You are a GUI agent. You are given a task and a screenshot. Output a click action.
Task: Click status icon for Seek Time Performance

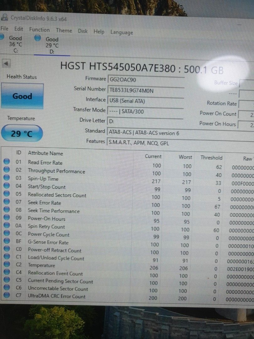point(7,209)
